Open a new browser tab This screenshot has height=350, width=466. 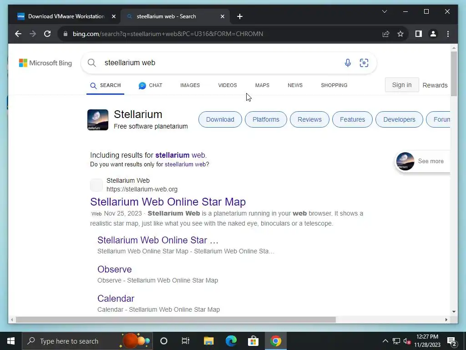click(x=240, y=17)
